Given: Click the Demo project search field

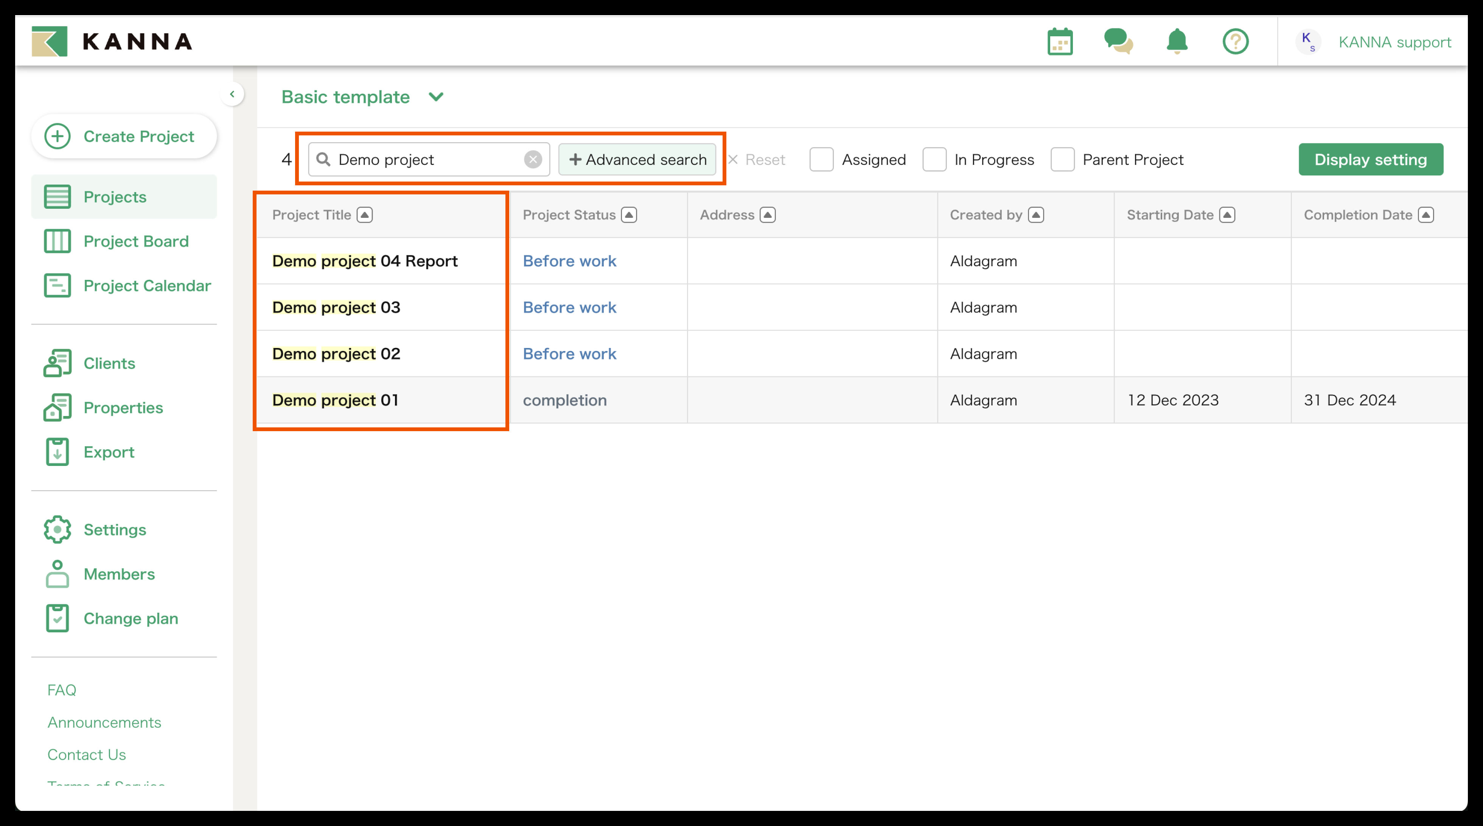Looking at the screenshot, I should pyautogui.click(x=426, y=160).
